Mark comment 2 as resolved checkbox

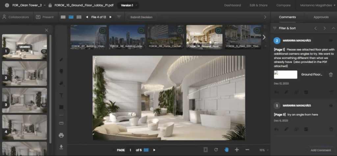pos(306,92)
